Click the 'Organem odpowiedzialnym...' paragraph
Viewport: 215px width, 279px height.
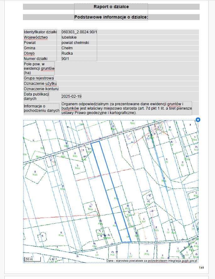tap(127, 108)
